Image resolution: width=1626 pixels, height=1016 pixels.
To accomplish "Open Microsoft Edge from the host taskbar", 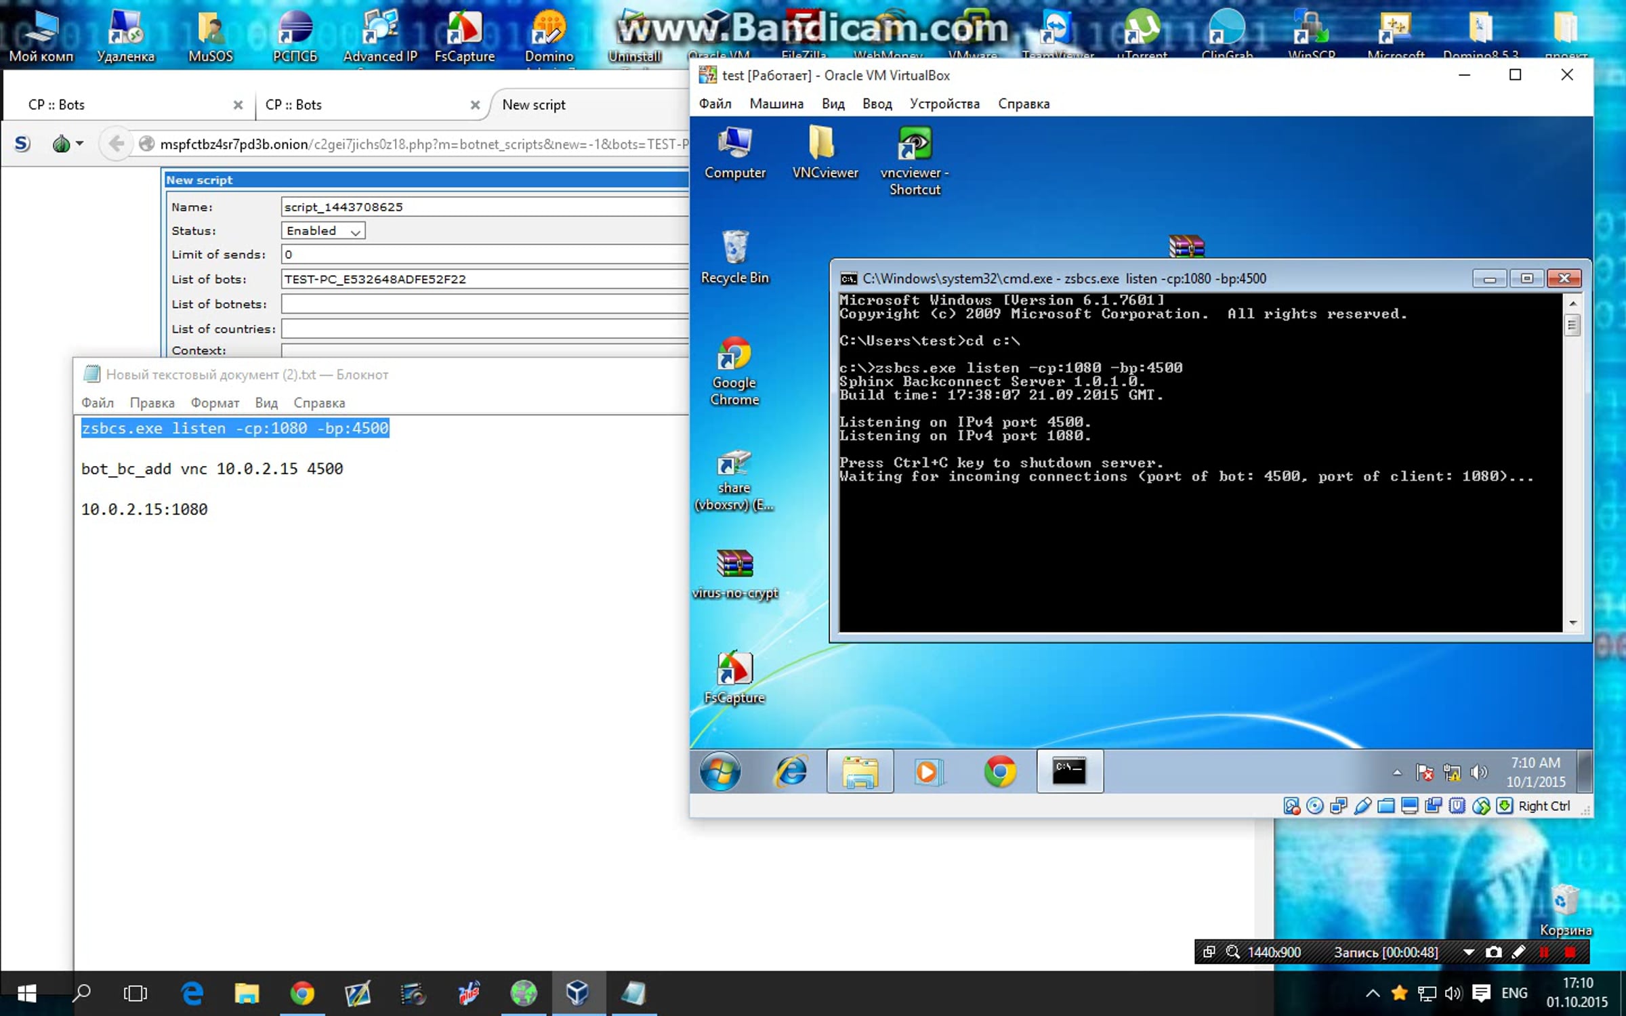I will click(192, 994).
